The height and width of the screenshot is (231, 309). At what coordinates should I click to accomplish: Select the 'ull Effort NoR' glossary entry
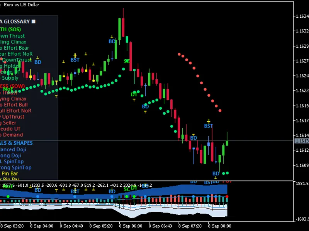(16, 110)
